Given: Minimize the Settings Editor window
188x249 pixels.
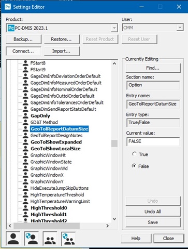Looking at the screenshot, I should 142,7.
